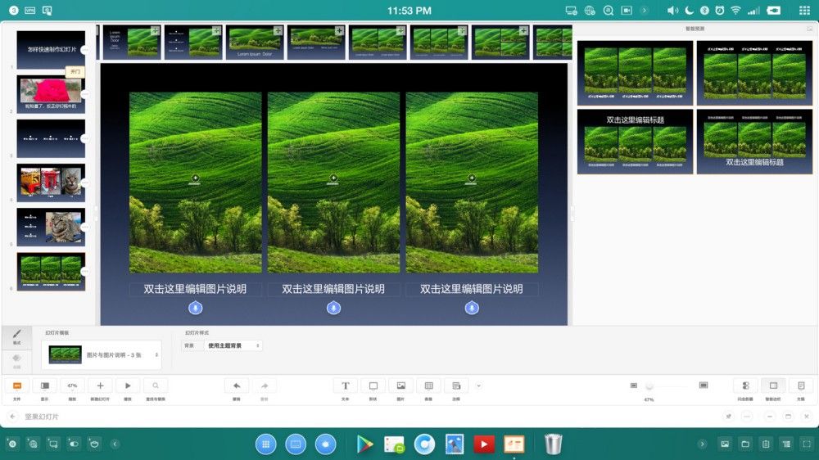Open the background style dropdown
The width and height of the screenshot is (819, 460).
[x=233, y=346]
